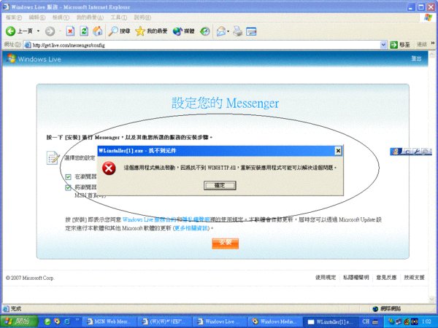Click into the address bar URL field
The height and width of the screenshot is (328, 438).
tap(205, 45)
